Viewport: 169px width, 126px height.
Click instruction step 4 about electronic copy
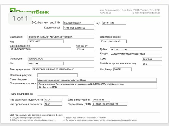(x=100, y=120)
